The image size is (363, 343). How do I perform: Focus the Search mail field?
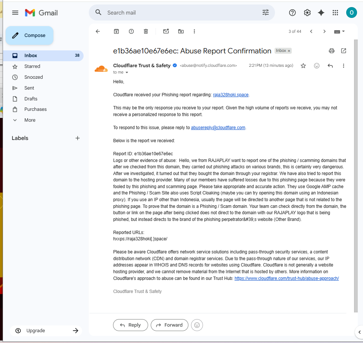point(182,13)
